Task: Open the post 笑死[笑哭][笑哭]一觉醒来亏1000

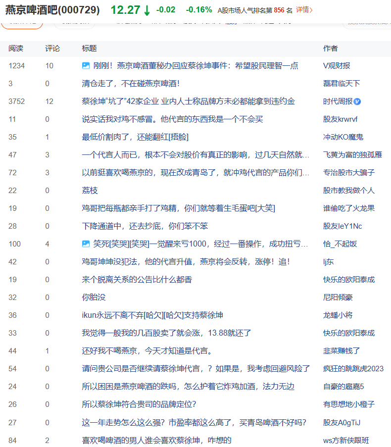Action: click(x=200, y=244)
